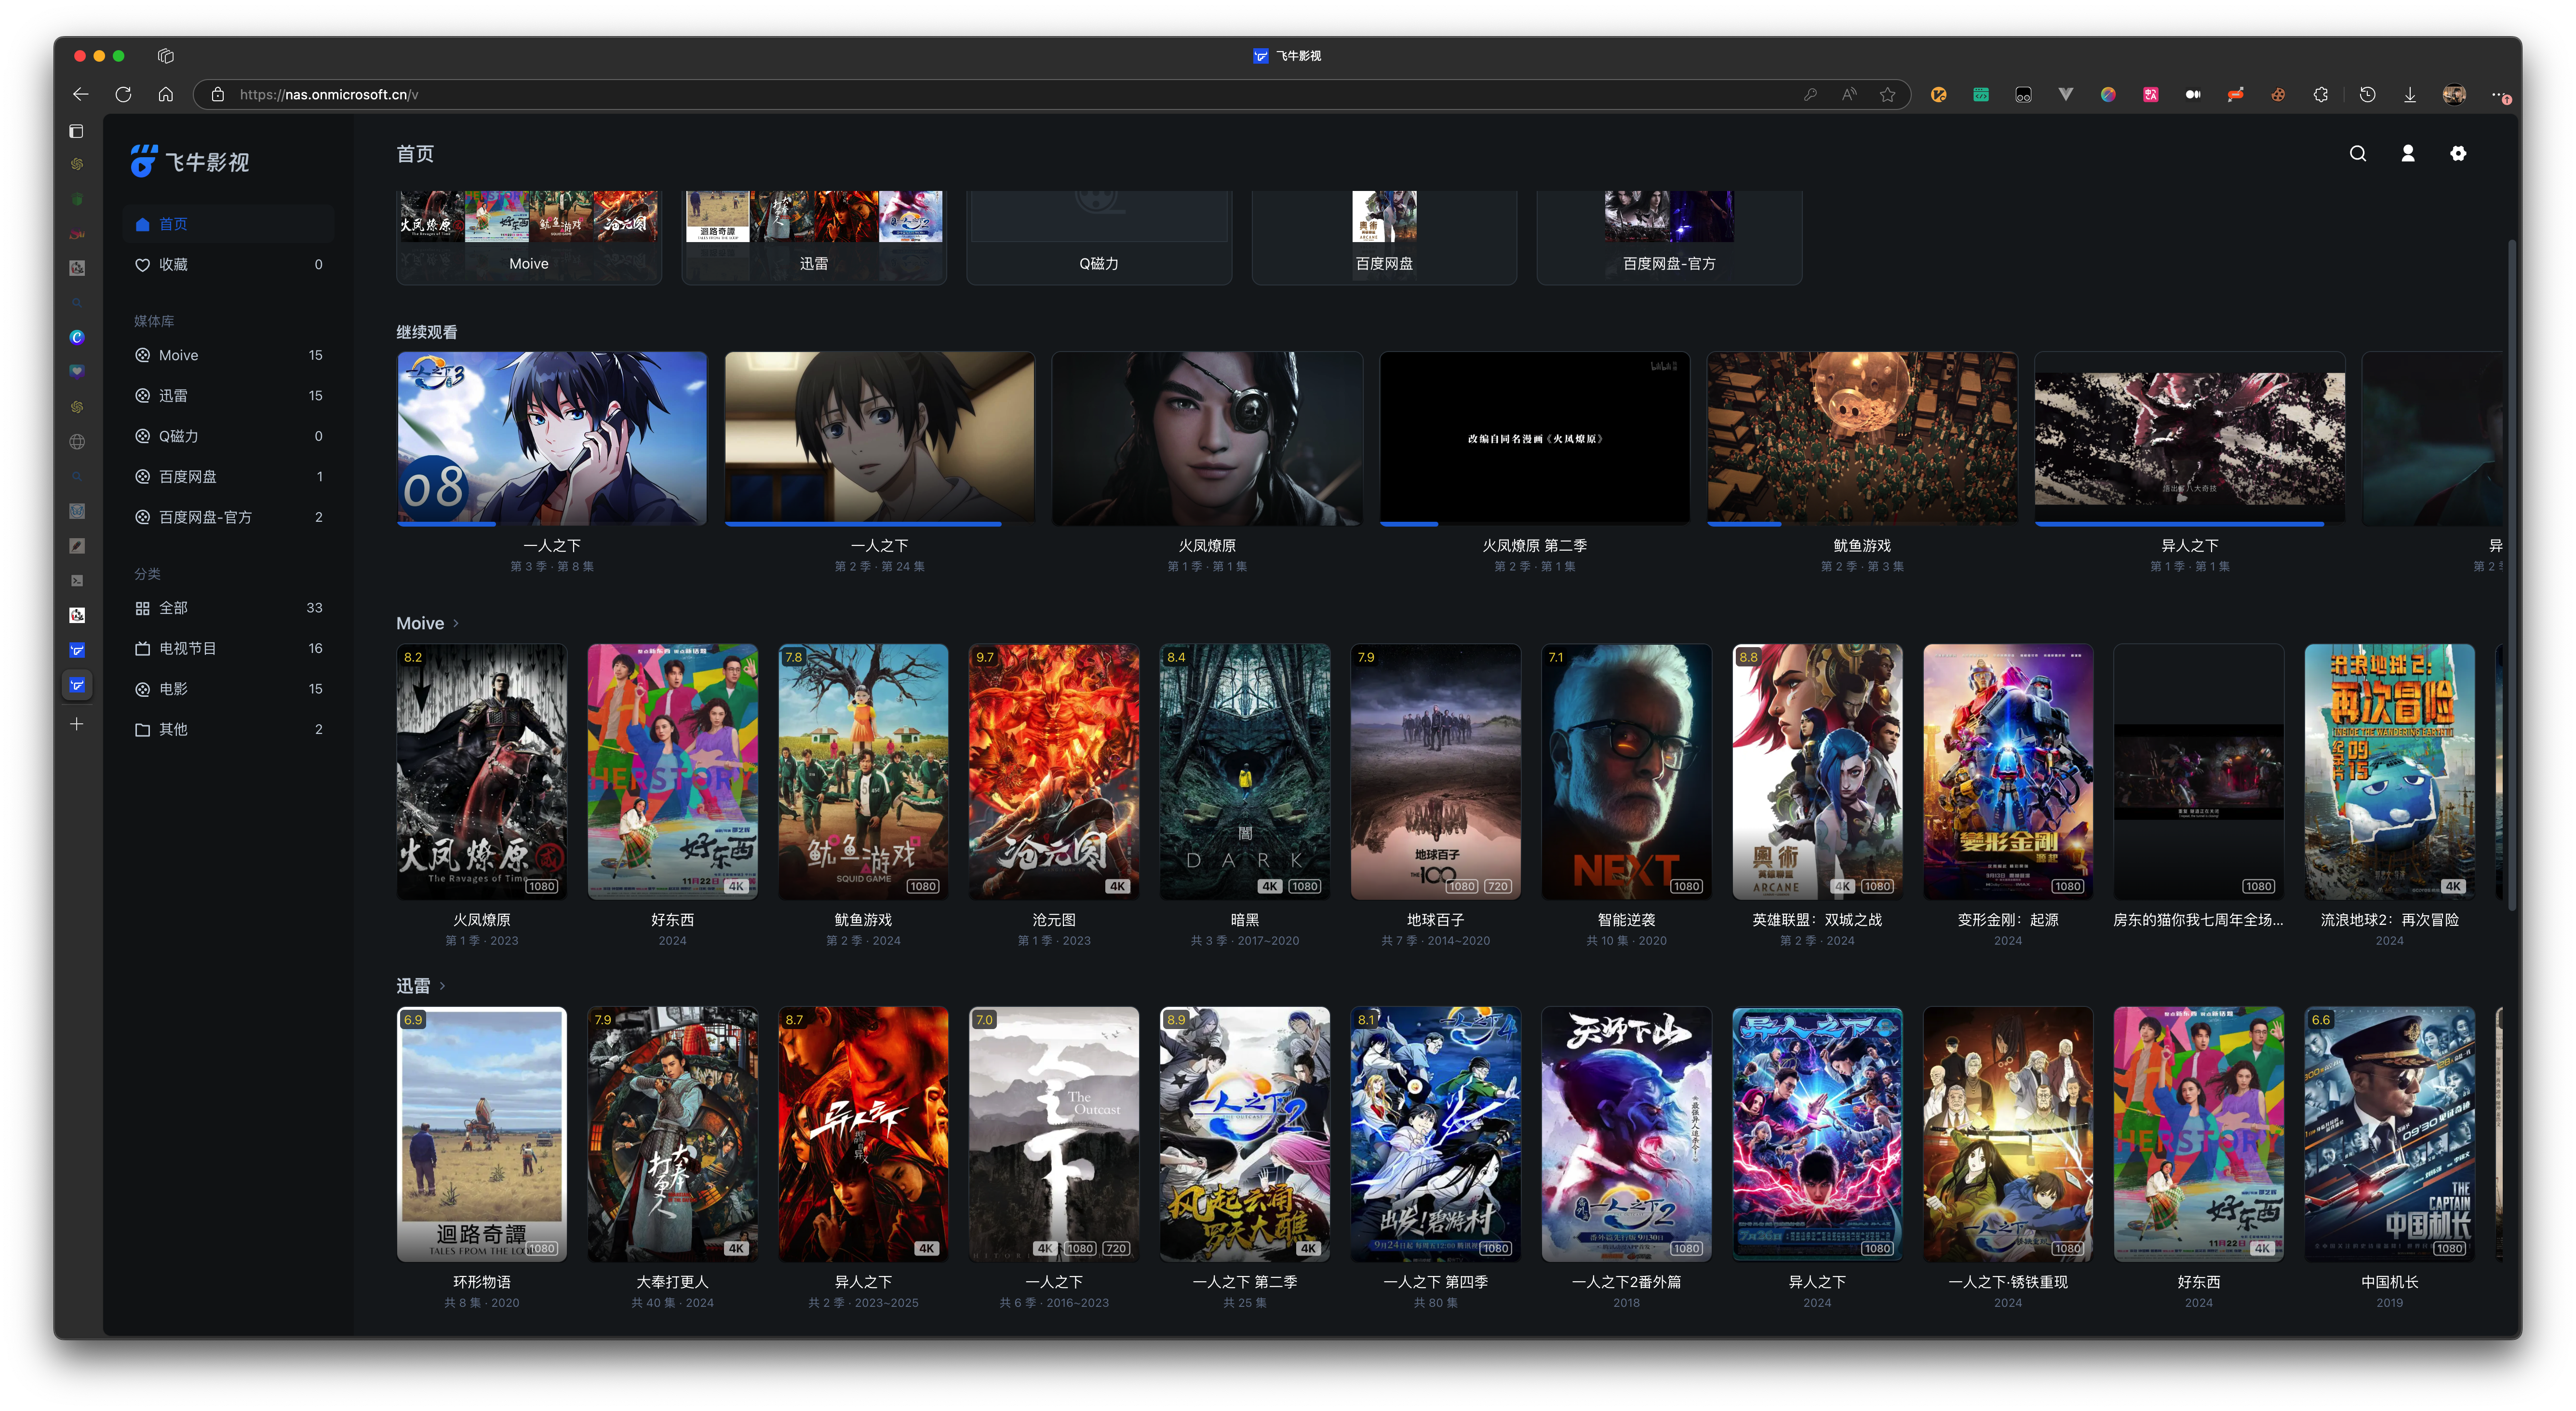Go back with the browser back arrow

(x=81, y=94)
